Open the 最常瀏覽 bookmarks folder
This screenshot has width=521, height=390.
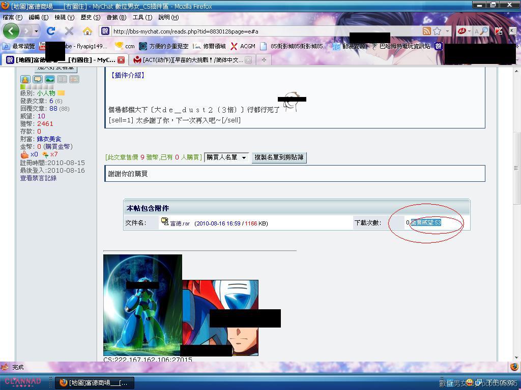(x=19, y=46)
